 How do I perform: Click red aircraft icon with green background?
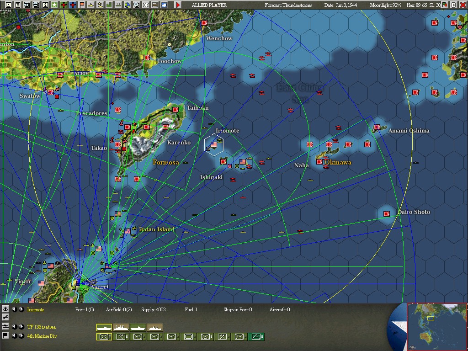(x=64, y=5)
